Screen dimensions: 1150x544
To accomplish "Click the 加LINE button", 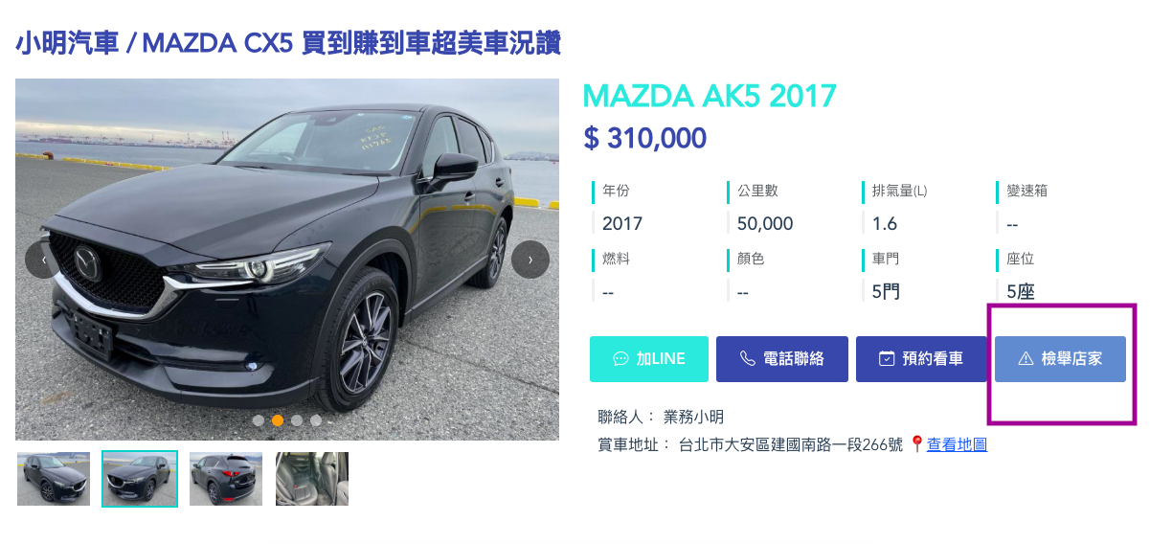I will [649, 359].
